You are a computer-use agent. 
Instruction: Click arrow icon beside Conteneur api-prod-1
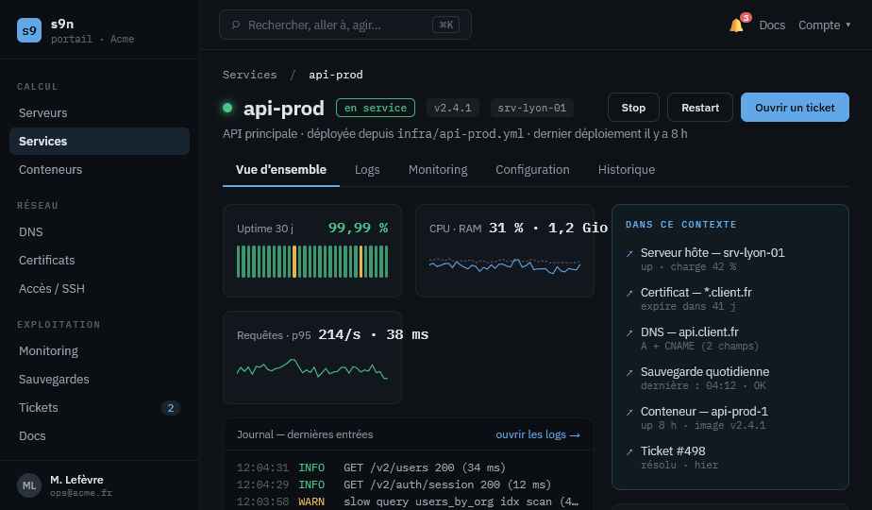tap(629, 412)
